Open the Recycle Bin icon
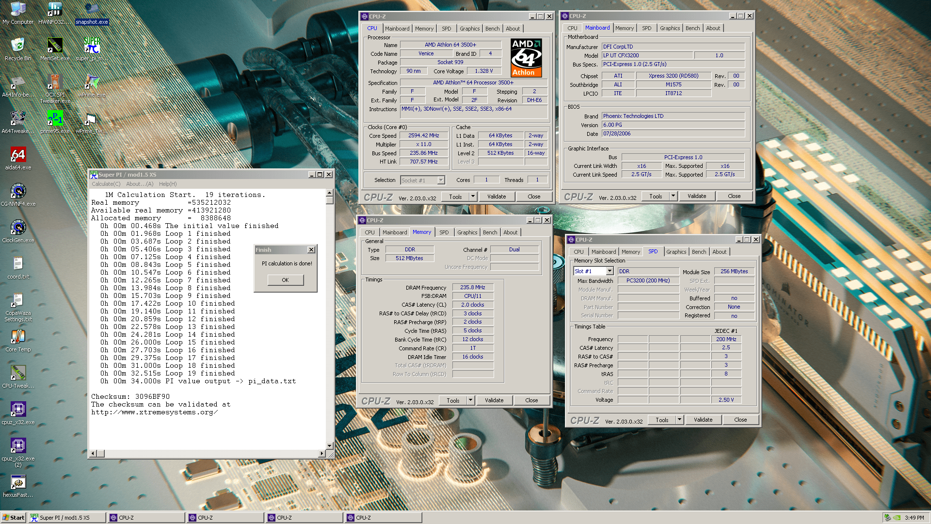The height and width of the screenshot is (524, 931). pos(18,49)
